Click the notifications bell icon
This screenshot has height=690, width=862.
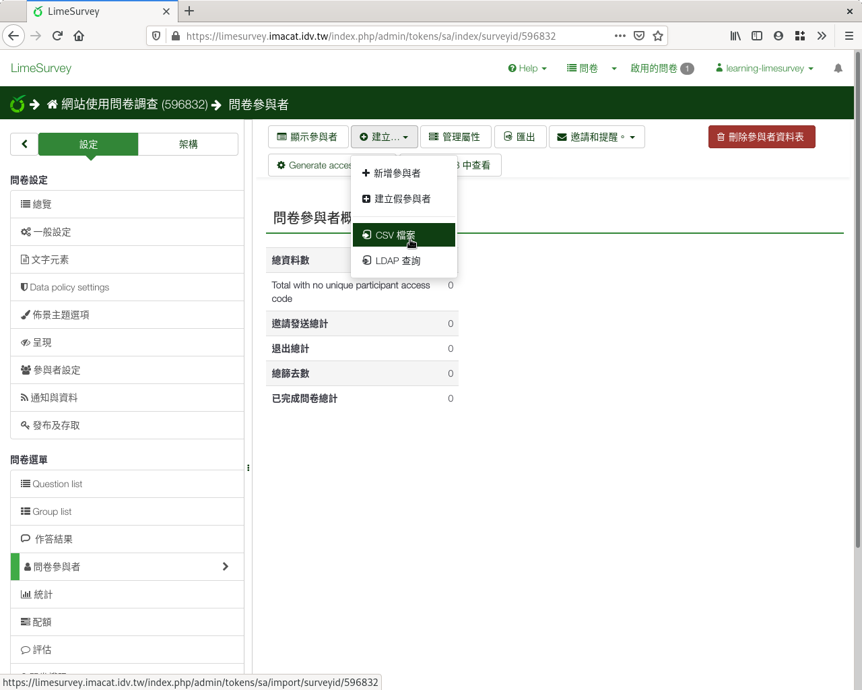(x=838, y=68)
